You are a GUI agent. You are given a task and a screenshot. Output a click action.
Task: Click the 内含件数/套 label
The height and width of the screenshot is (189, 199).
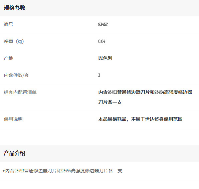(16, 75)
